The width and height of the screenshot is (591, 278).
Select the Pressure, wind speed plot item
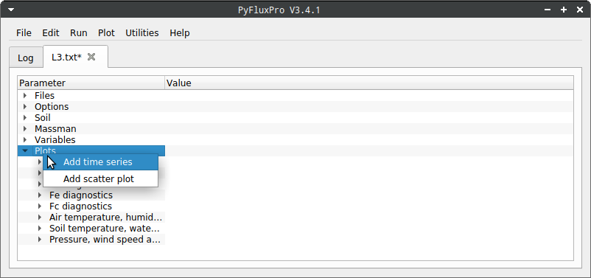pos(105,240)
